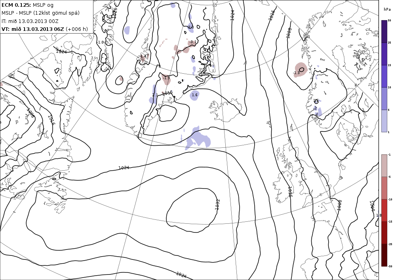The image size is (396, 280).
Task: Click the blue 5–10 hPa legend band
Action: 384,99
